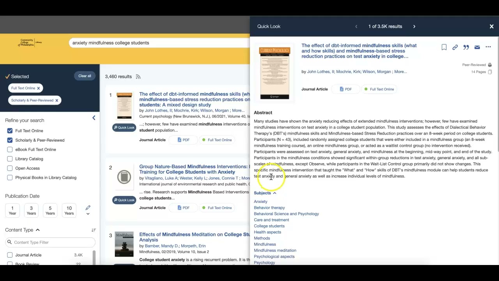Select 10 Years publication date
Viewport: 499px width, 281px height.
(x=69, y=211)
